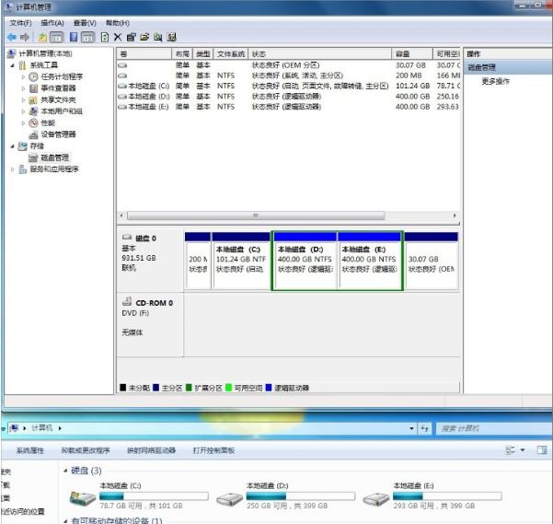Select Disk Management header in Actions pane
The width and height of the screenshot is (553, 524).
tap(508, 67)
